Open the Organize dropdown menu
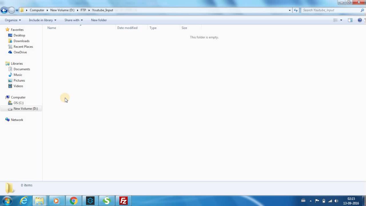Viewport: 366px width, 206px height. (x=13, y=20)
